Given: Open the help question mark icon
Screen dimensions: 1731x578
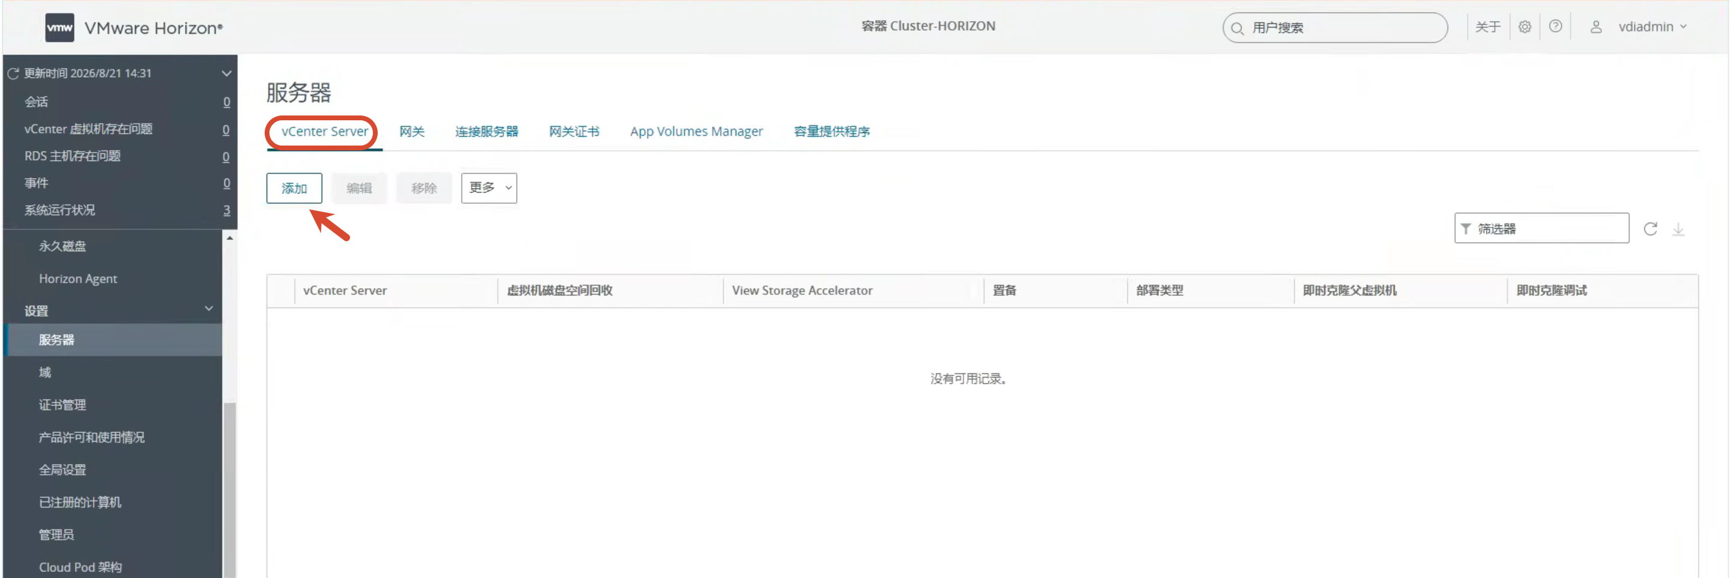Looking at the screenshot, I should pos(1555,26).
